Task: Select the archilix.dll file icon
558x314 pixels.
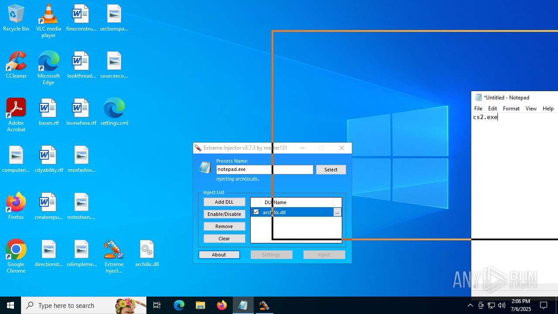Action: tap(146, 254)
